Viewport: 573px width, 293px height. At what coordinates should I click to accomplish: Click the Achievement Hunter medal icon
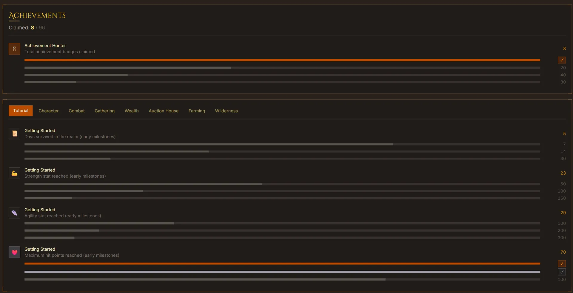(14, 49)
